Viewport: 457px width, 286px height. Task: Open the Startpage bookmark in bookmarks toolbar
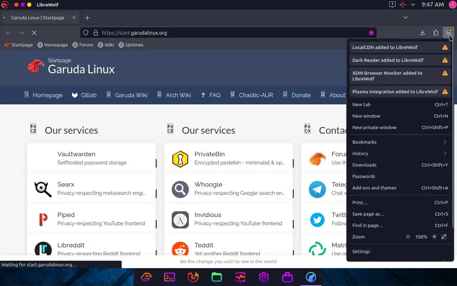tap(19, 45)
